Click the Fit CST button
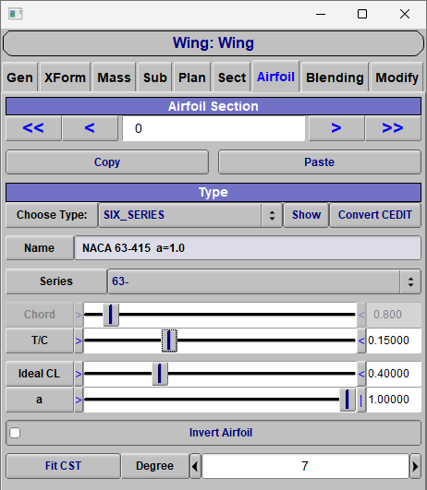This screenshot has height=490, width=427. [63, 466]
